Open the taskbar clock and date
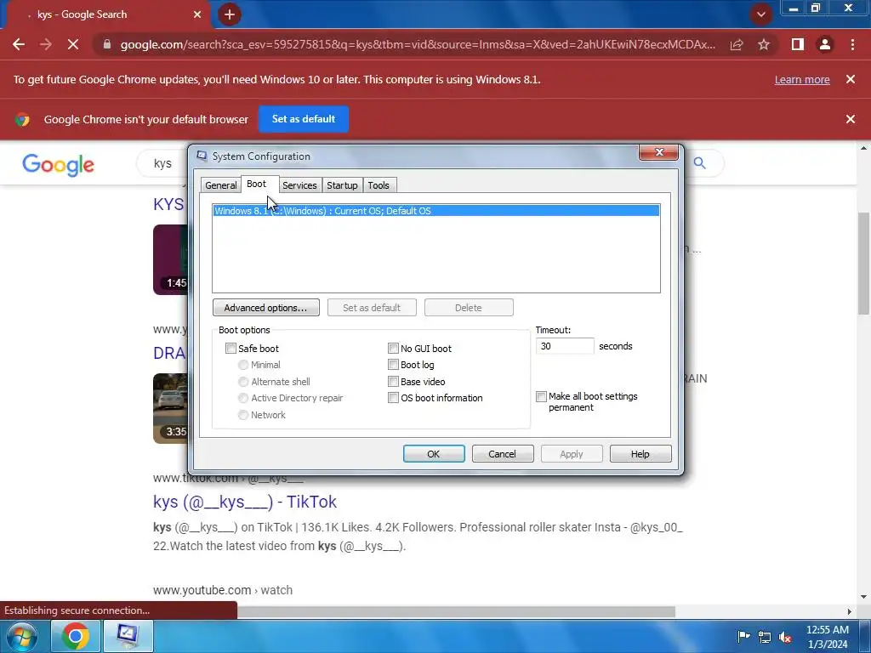Screen dimensions: 871x653 click(828, 637)
